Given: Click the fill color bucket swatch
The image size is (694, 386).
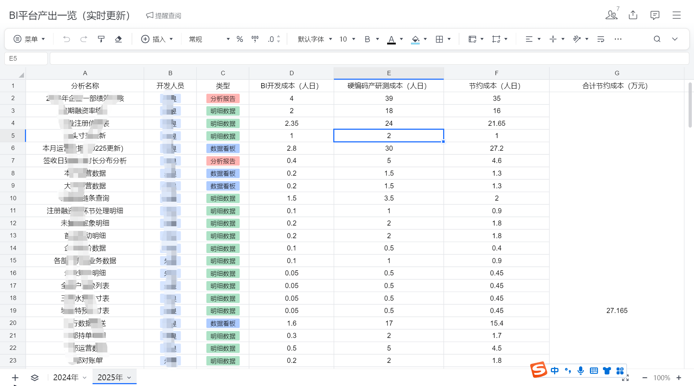Looking at the screenshot, I should point(415,39).
